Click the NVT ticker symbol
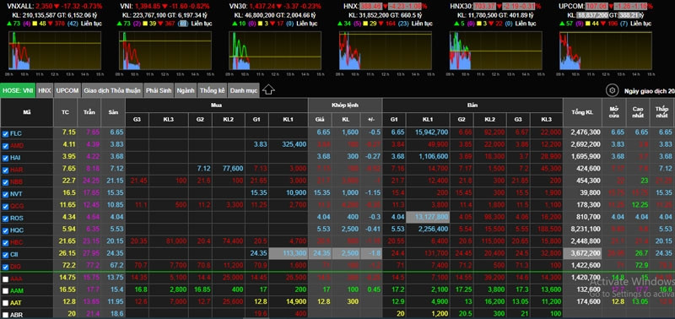The height and width of the screenshot is (319, 675). (16, 194)
